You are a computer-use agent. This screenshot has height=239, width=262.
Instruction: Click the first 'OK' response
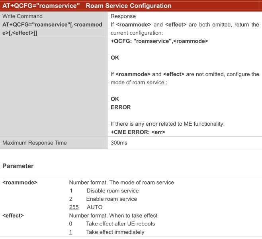click(115, 58)
